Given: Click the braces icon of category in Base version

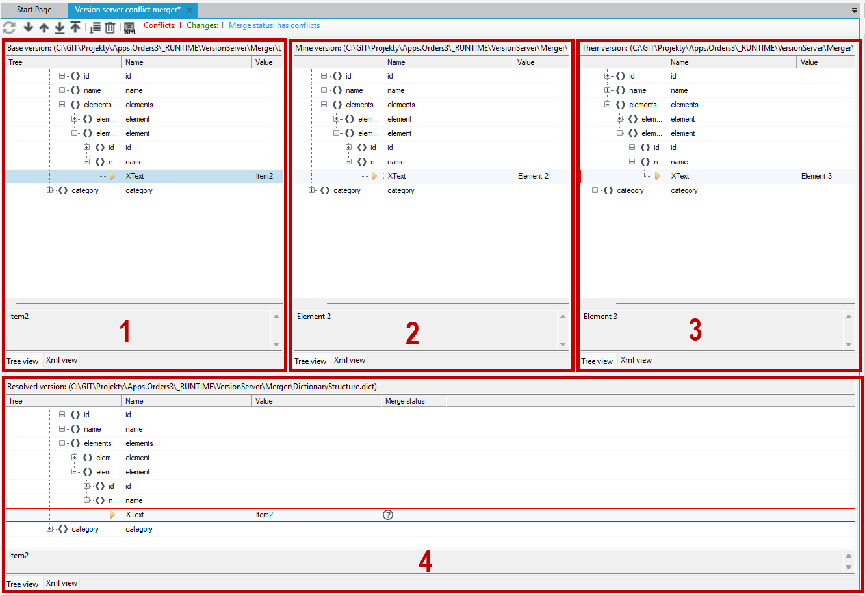Looking at the screenshot, I should click(x=62, y=190).
